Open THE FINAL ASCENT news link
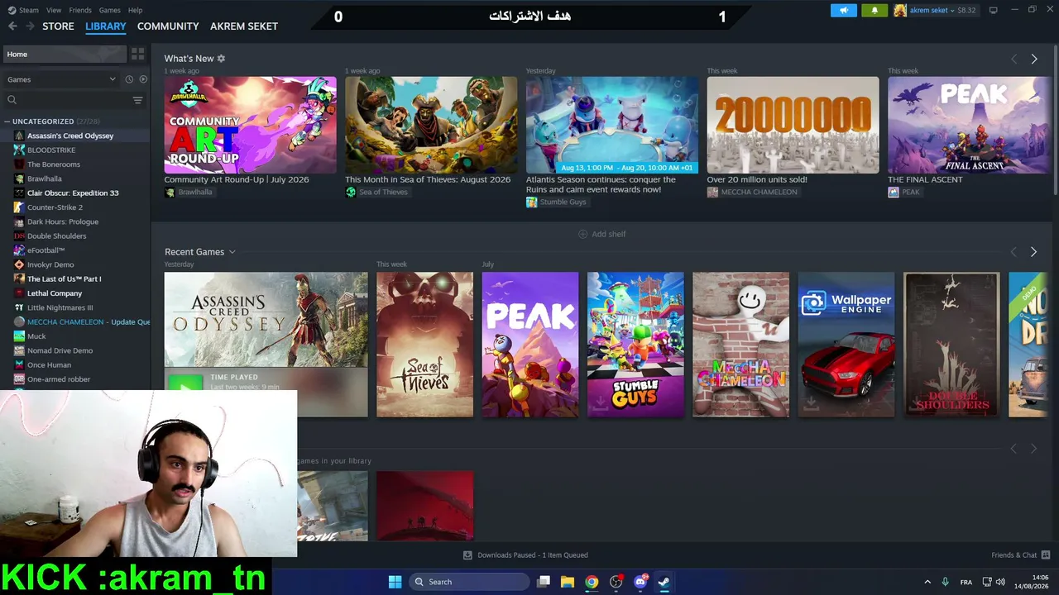Viewport: 1059px width, 595px height. (x=925, y=179)
